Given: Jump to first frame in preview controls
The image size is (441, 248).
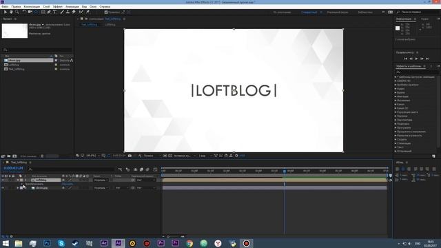Looking at the screenshot, I should tap(405, 59).
